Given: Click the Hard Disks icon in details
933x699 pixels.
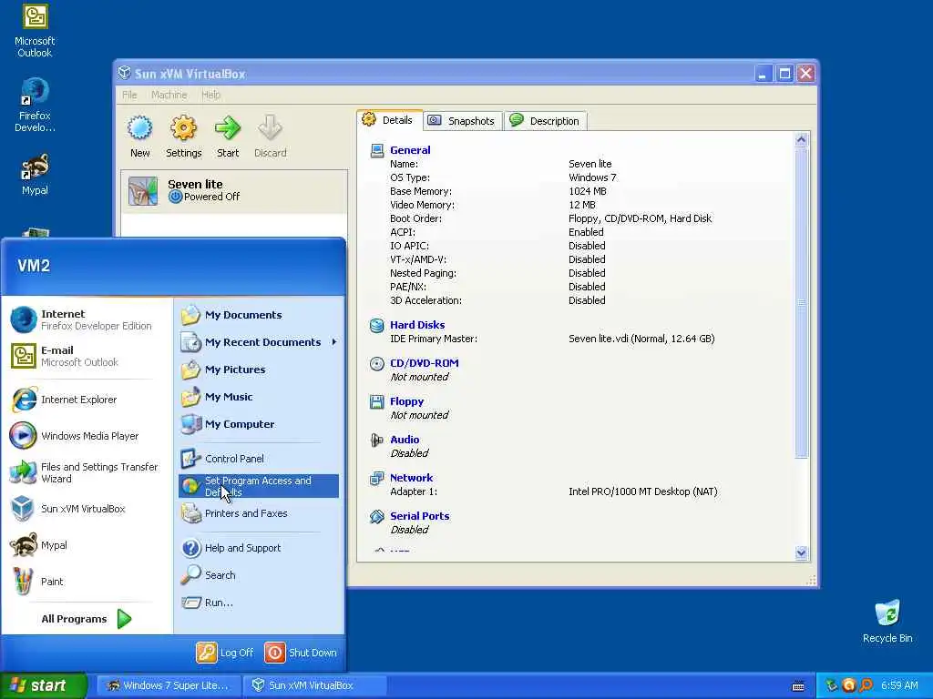Looking at the screenshot, I should 376,325.
